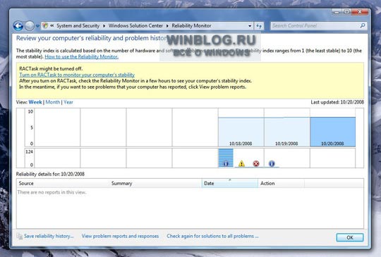Close the Reliability Monitor window
381x257 pixels.
point(360,12)
